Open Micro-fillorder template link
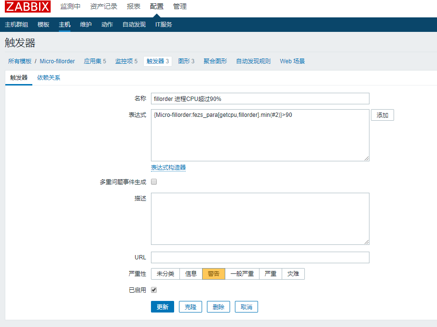 click(x=57, y=61)
